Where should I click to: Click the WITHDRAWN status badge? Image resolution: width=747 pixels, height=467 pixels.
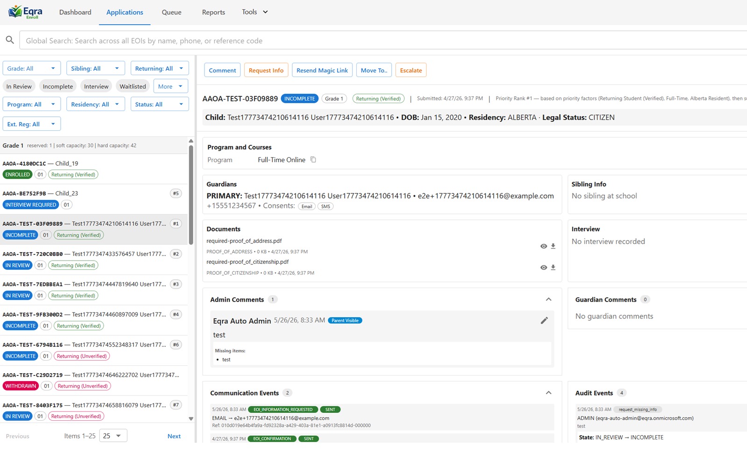[x=21, y=386]
